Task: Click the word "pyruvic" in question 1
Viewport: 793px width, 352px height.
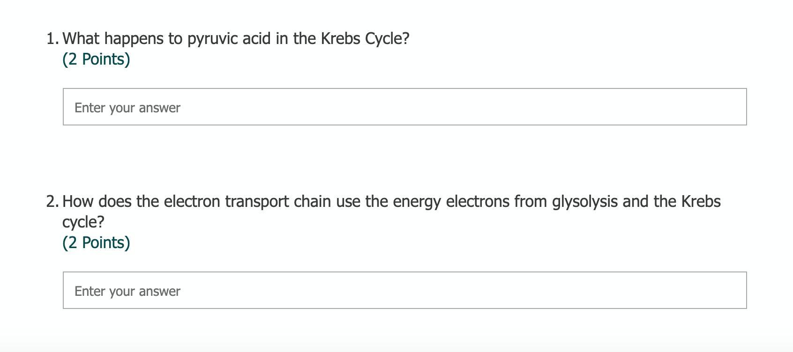Action: click(x=212, y=39)
